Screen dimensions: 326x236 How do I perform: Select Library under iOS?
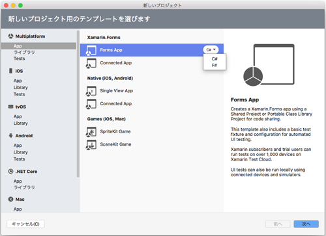[x=21, y=88]
